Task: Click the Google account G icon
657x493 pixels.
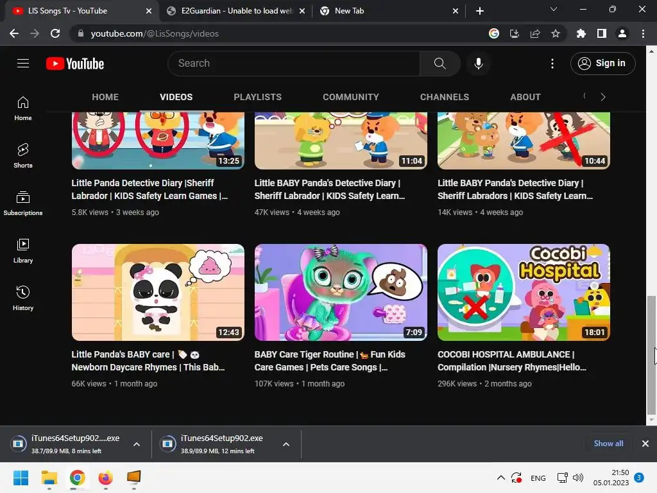Action: [x=494, y=33]
